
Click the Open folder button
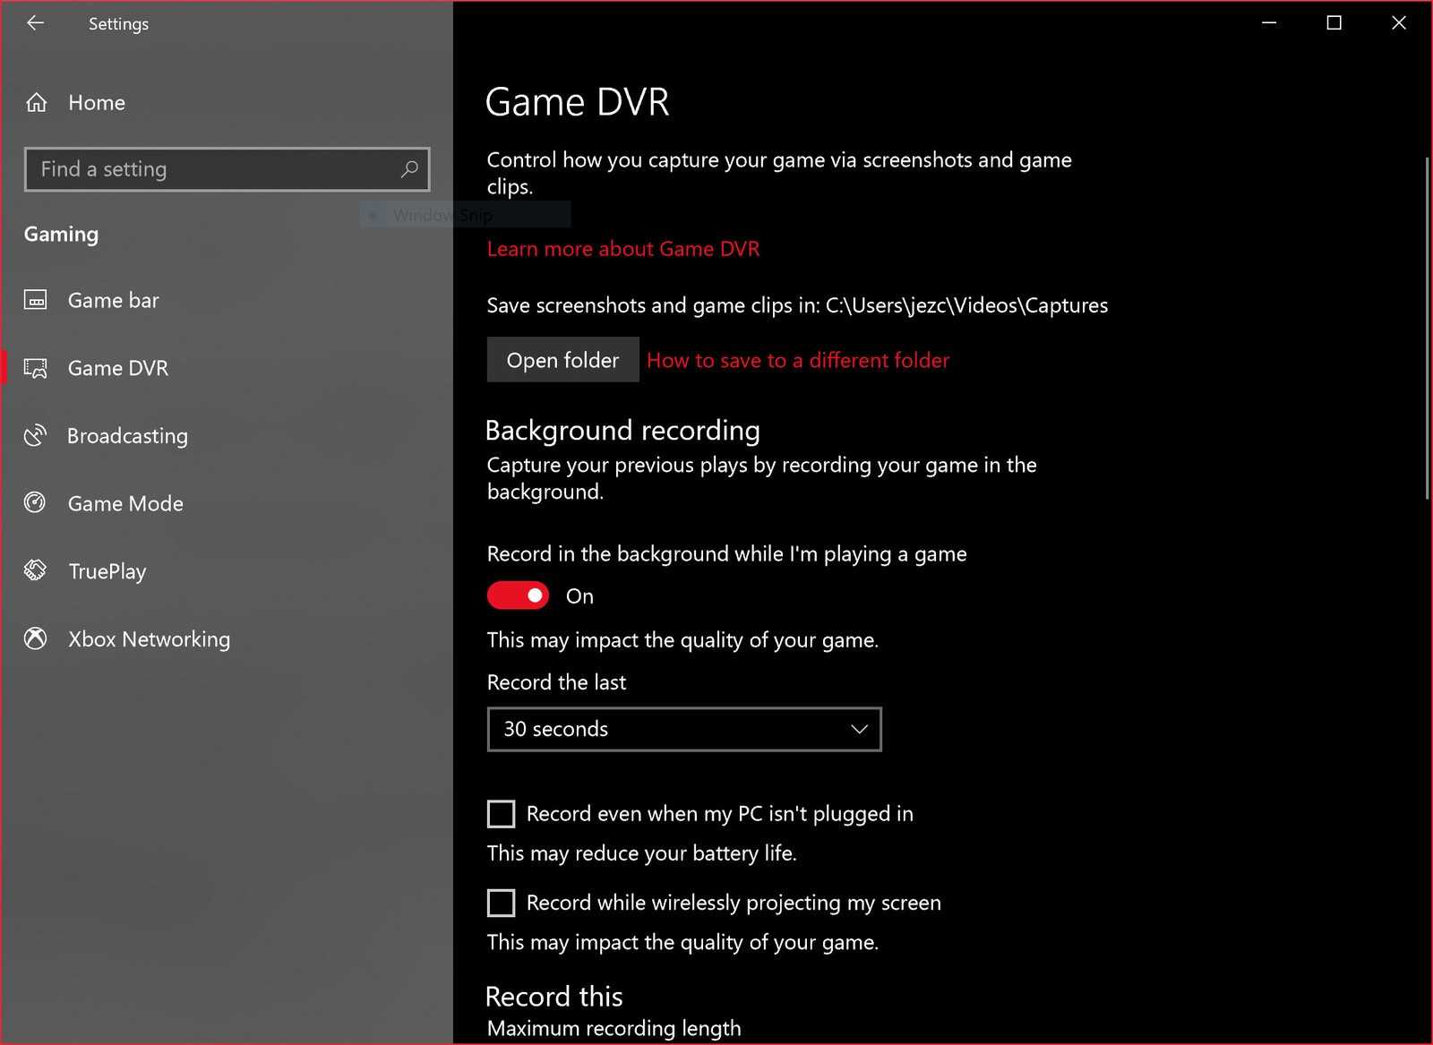562,360
